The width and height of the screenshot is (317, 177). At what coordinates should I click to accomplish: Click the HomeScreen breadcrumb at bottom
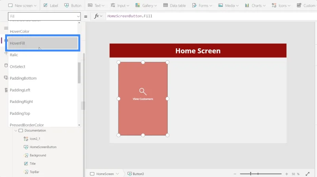(x=105, y=174)
